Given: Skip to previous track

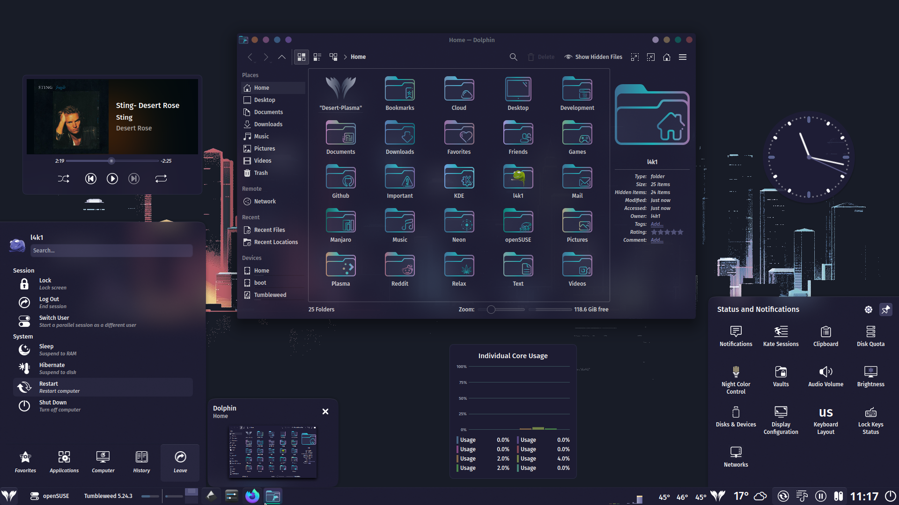Looking at the screenshot, I should [x=91, y=179].
